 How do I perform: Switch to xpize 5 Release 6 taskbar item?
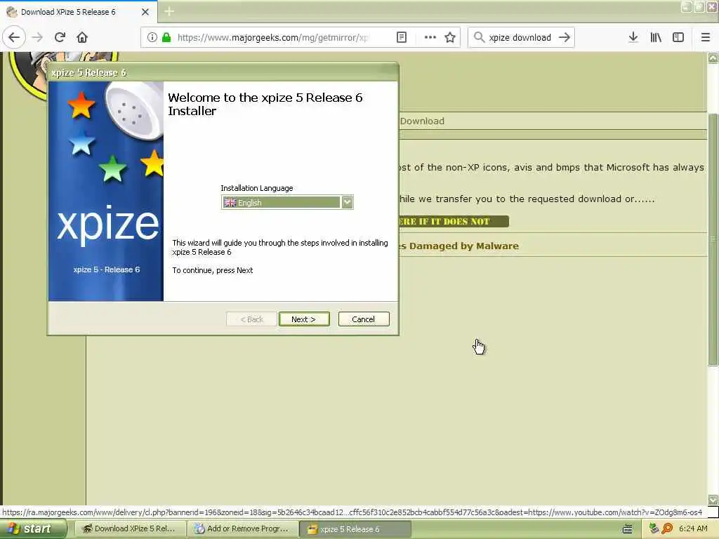tap(355, 529)
